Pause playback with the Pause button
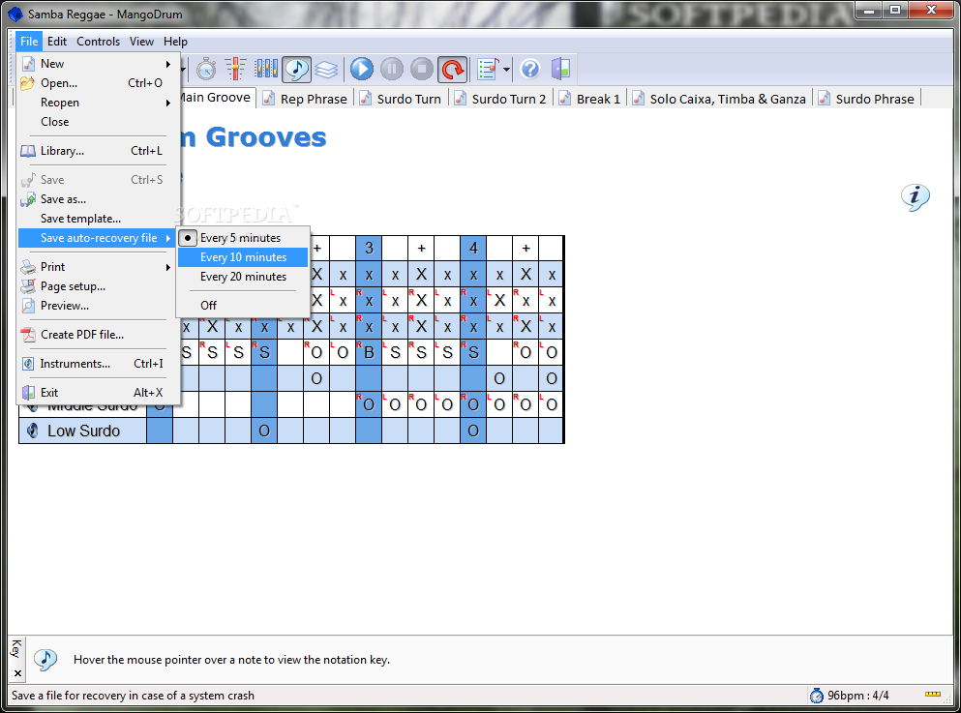 [392, 70]
